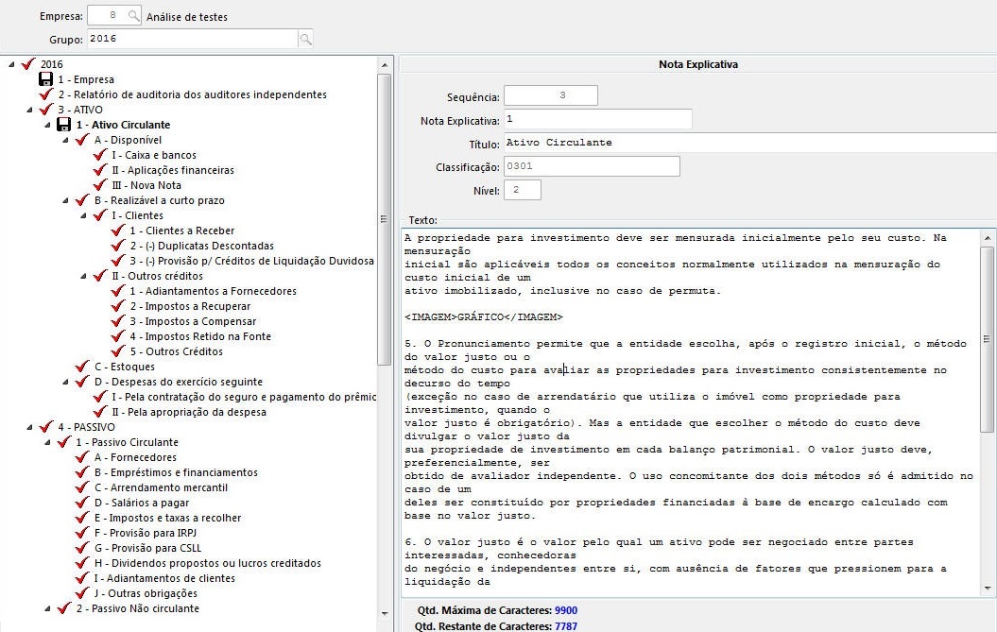Select I - Adiantamentos de clientes item
The height and width of the screenshot is (632, 997).
(164, 578)
